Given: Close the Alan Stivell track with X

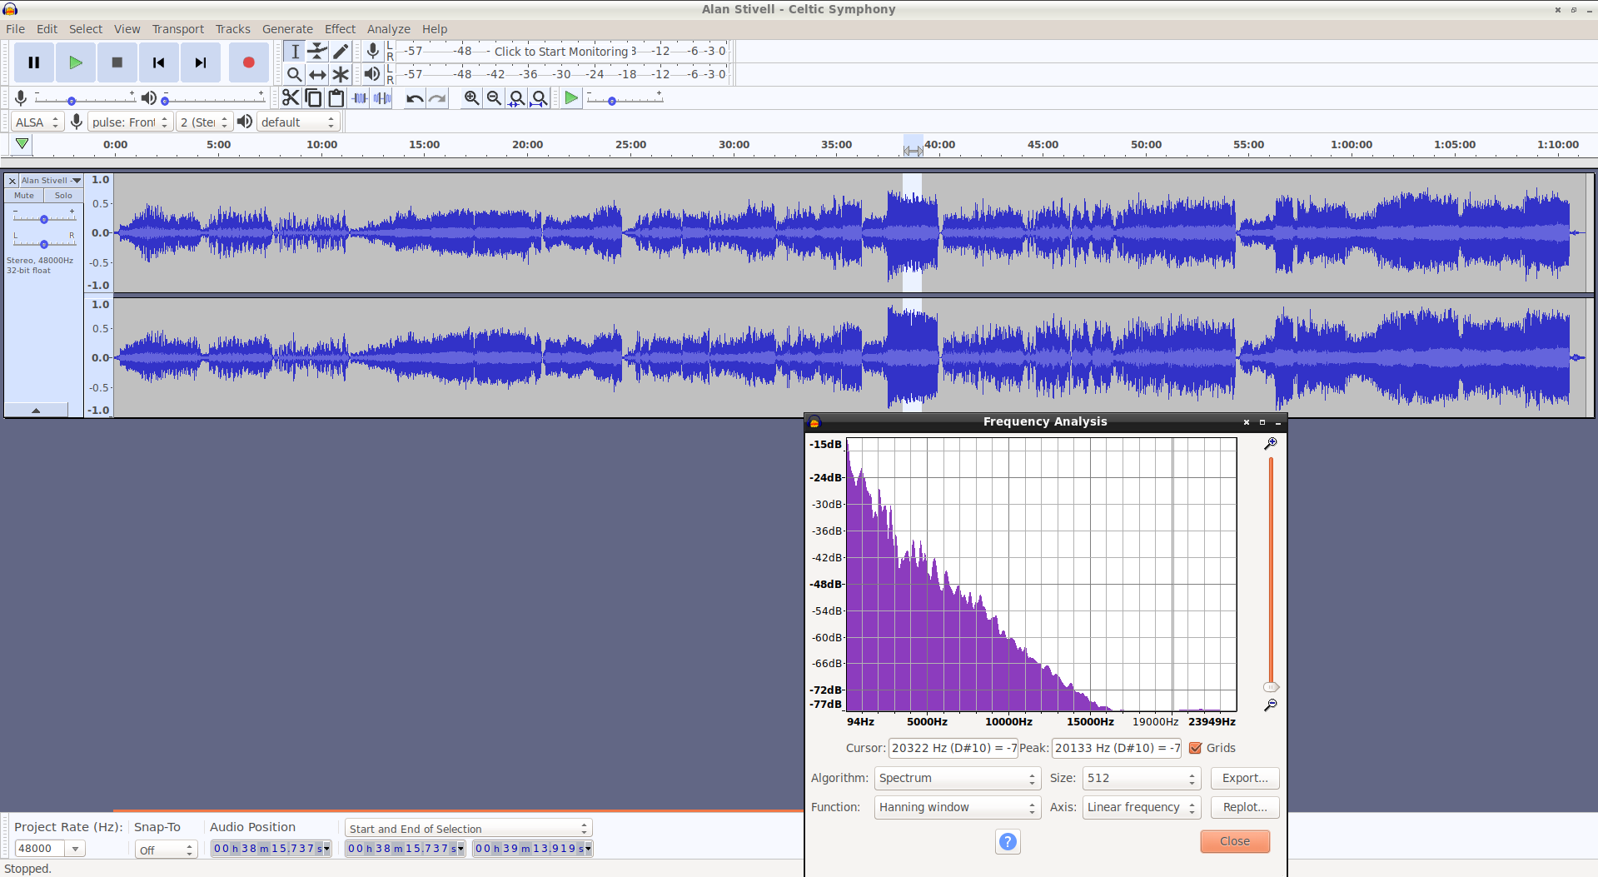Looking at the screenshot, I should 12,181.
